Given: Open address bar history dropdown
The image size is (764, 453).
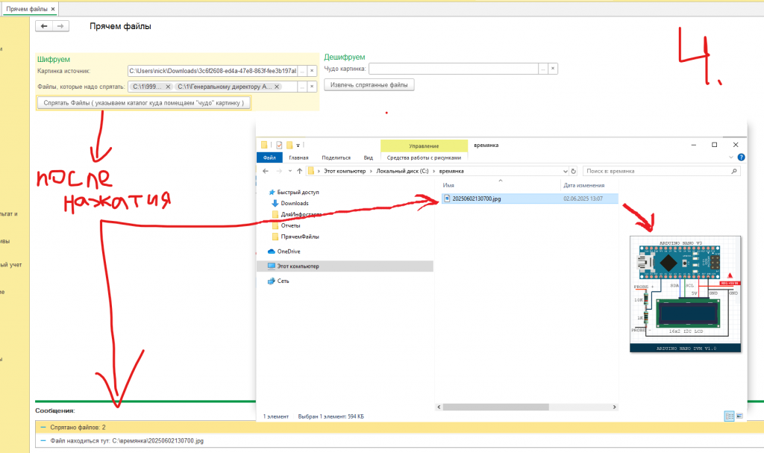Looking at the screenshot, I should coord(566,171).
